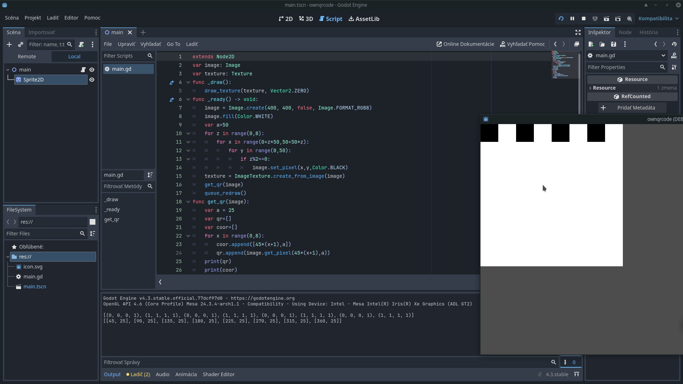This screenshot has width=683, height=384.
Task: Switch scene tree to Remote
Action: tap(27, 57)
